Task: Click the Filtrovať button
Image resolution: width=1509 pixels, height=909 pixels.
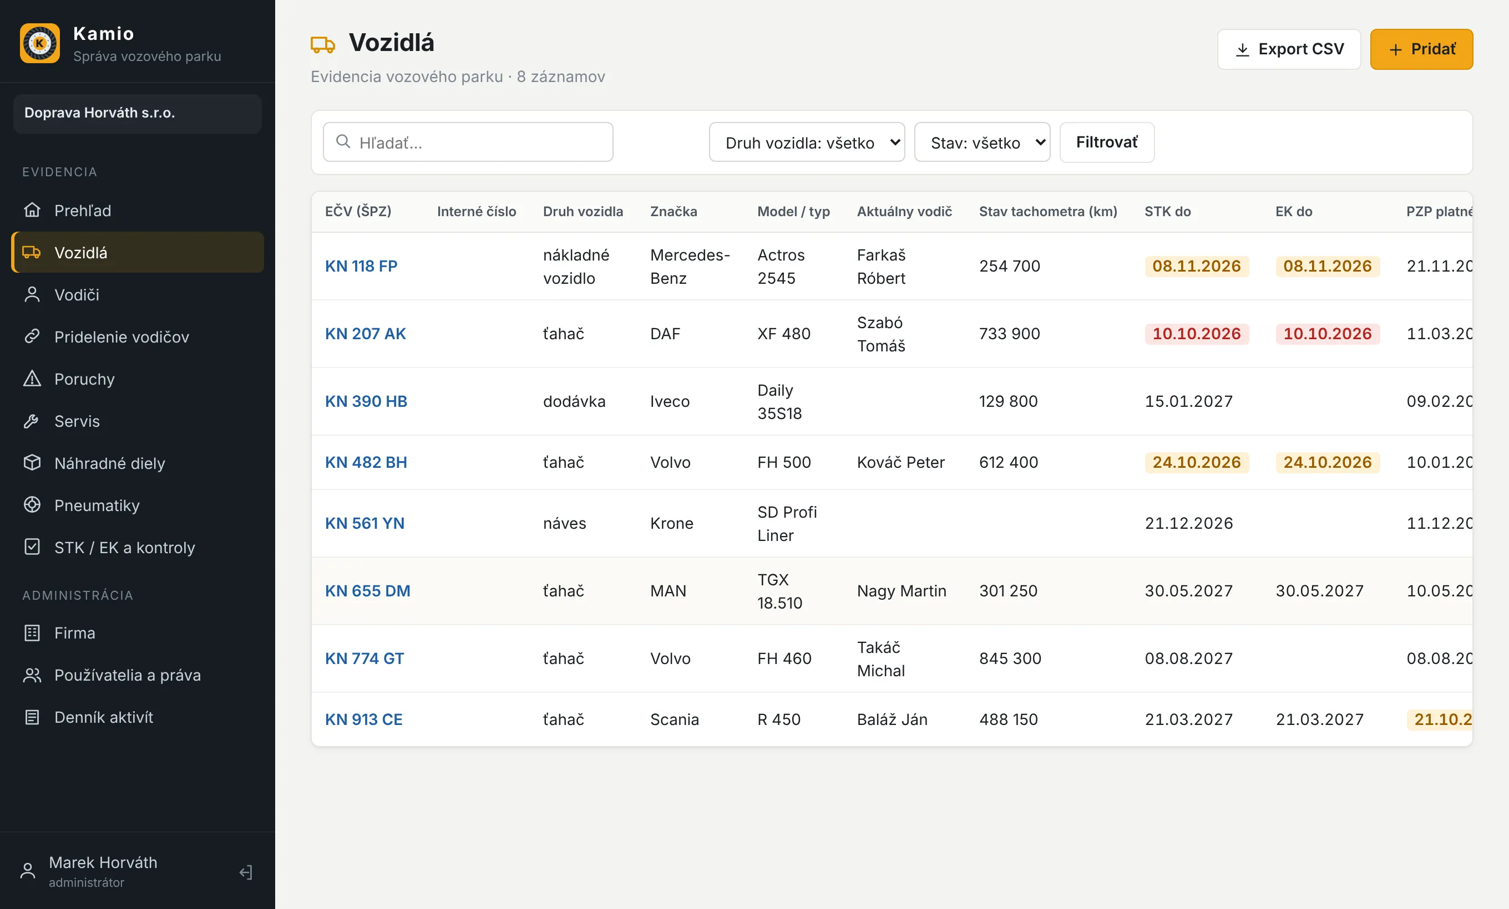Action: 1107,142
